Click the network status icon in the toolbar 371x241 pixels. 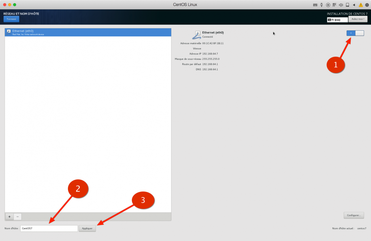click(335, 5)
